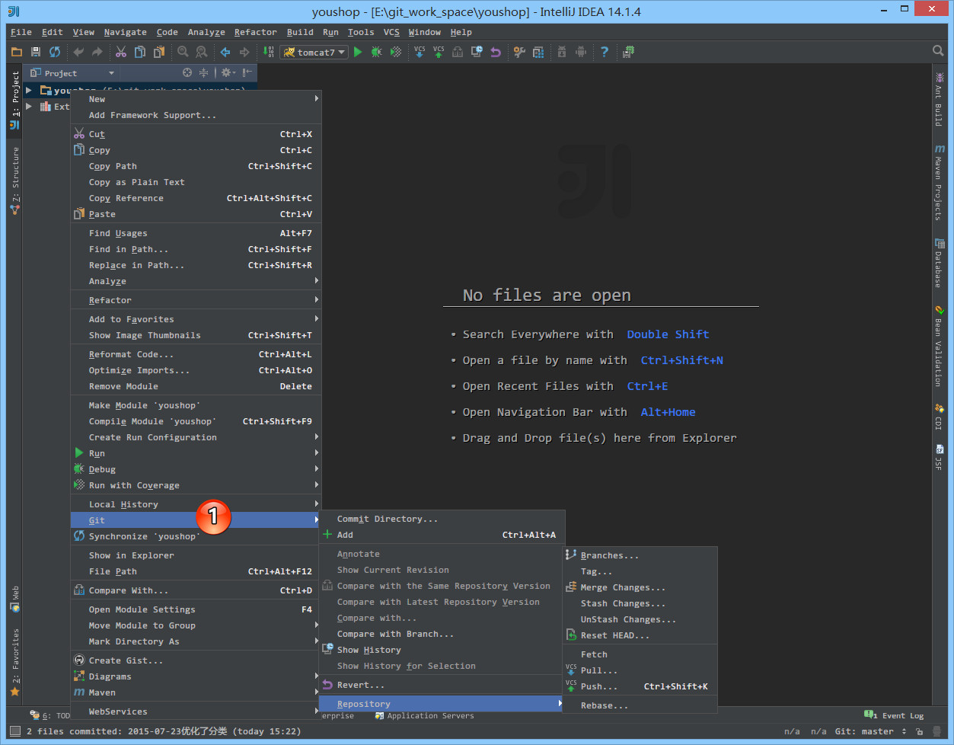Image resolution: width=954 pixels, height=745 pixels.
Task: Click the Run button in the toolbar
Action: coord(358,52)
